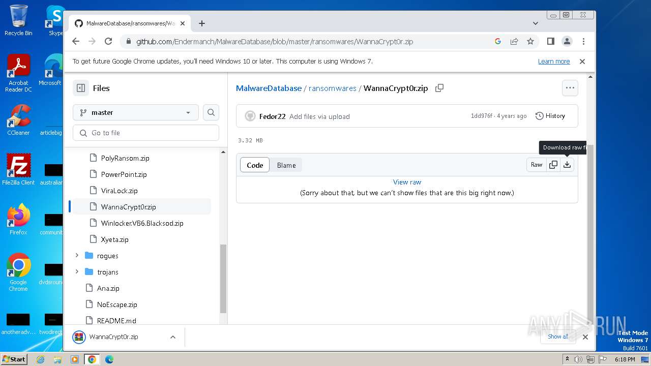
Task: Open the three-dots more options menu
Action: (570, 88)
